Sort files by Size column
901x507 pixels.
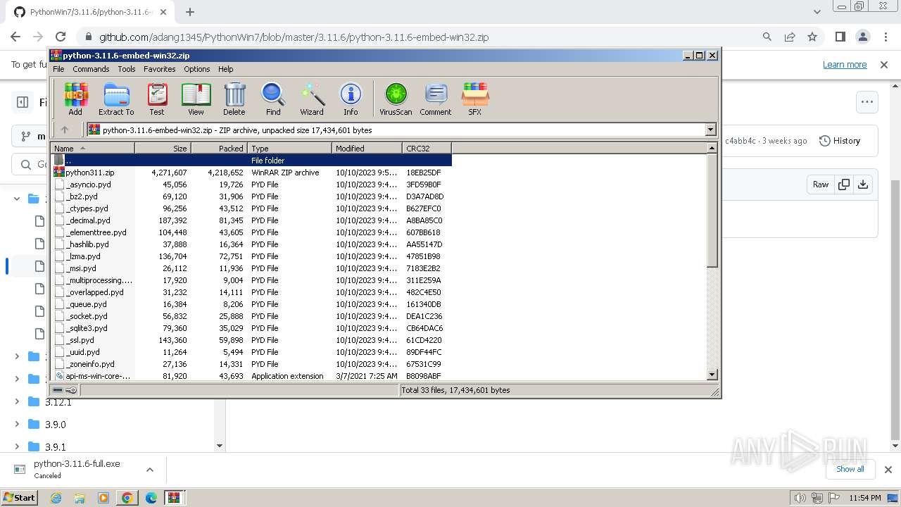[163, 148]
